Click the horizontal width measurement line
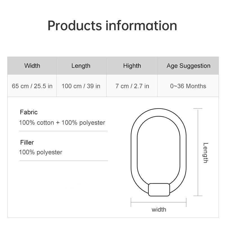The width and height of the screenshot is (225, 229). 159,202
